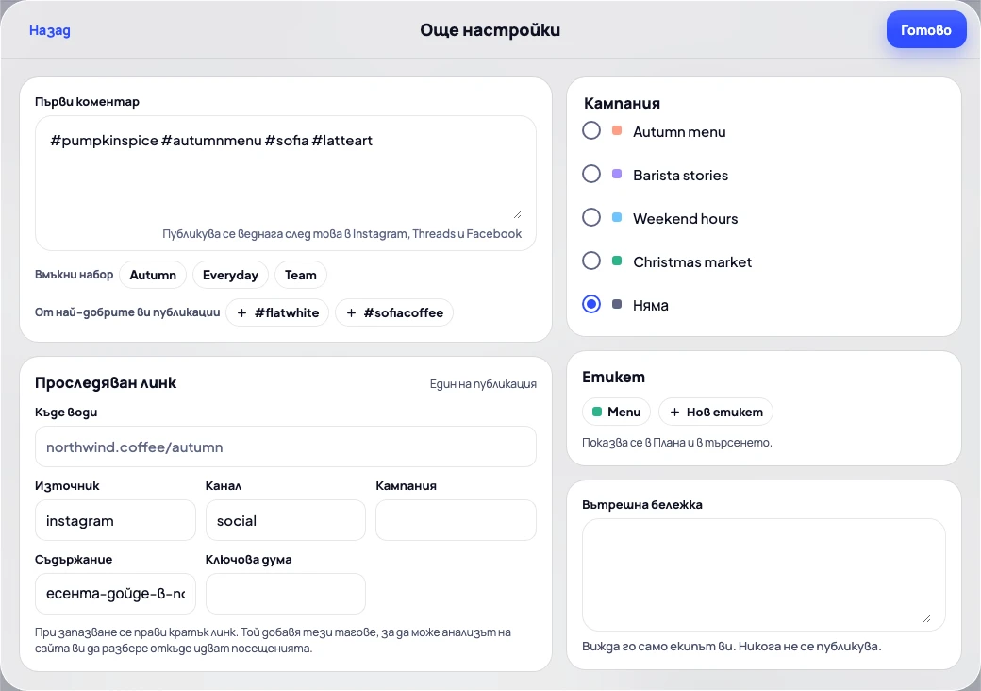Click the resize handle of first comment box
Image resolution: width=981 pixels, height=691 pixels.
point(518,214)
